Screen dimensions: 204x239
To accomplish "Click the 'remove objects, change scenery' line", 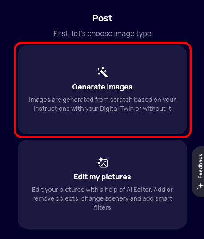I will 102,198.
